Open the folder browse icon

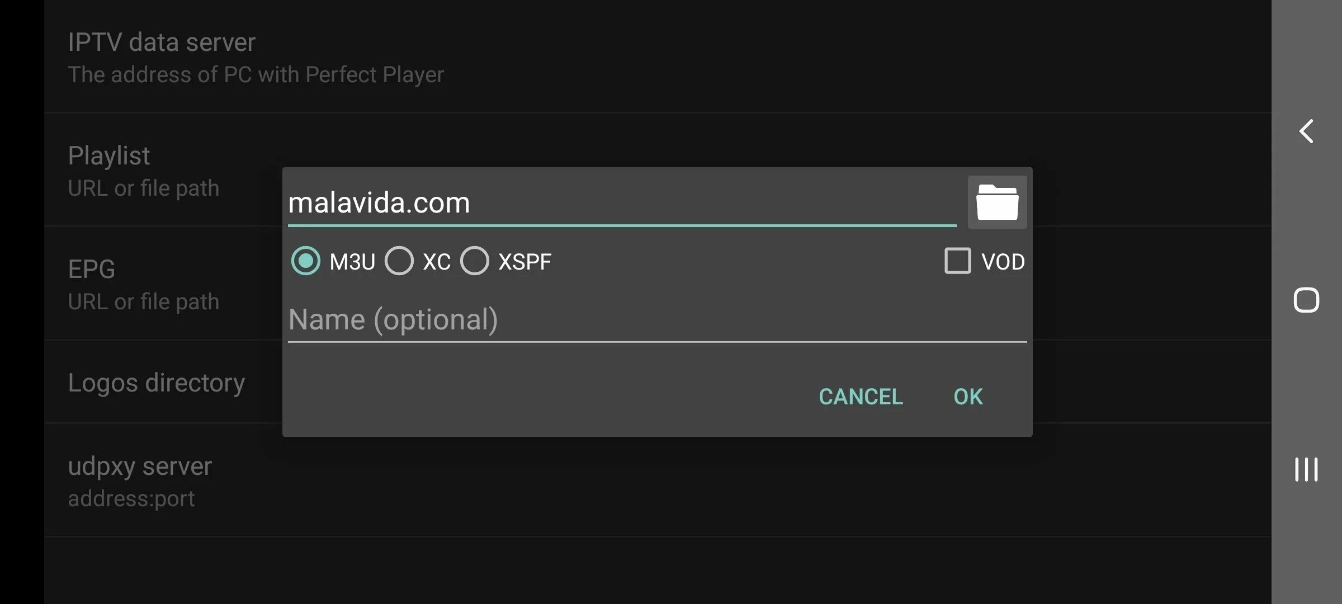pos(997,202)
